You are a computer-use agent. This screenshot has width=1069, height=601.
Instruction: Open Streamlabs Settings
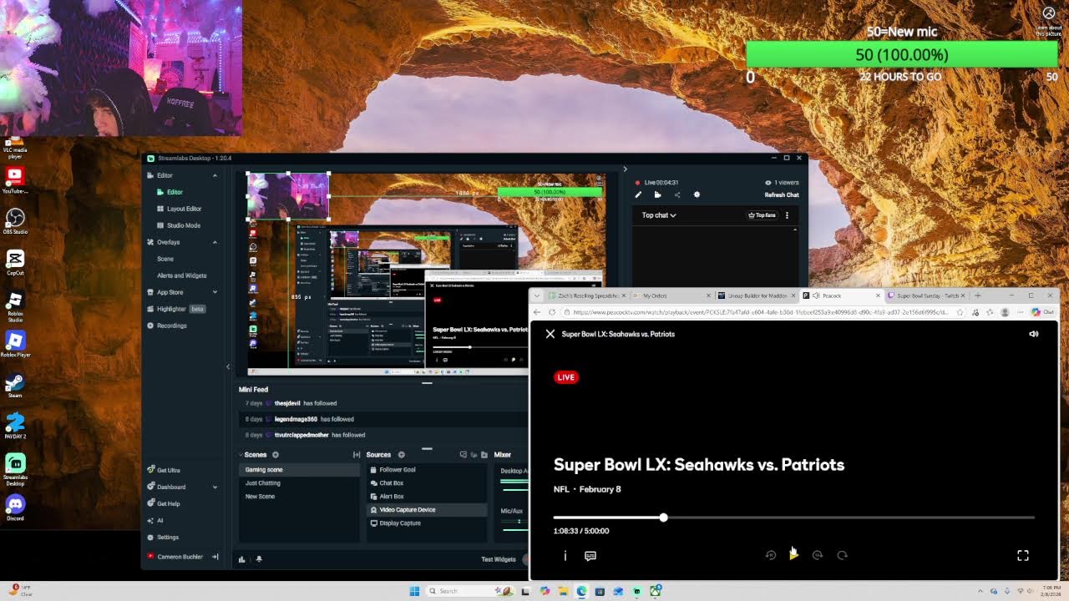click(163, 538)
